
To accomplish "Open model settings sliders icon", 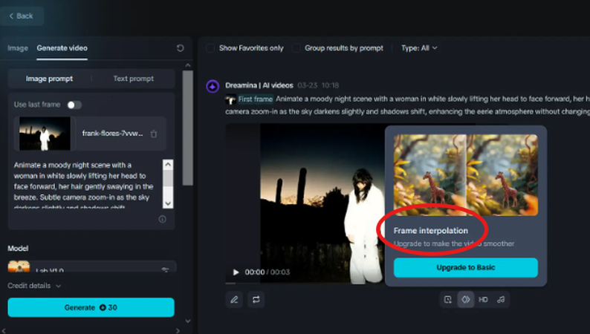I will tap(165, 269).
